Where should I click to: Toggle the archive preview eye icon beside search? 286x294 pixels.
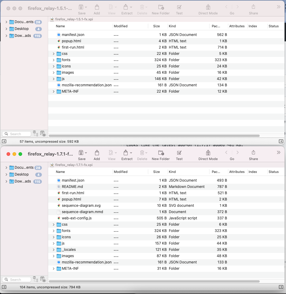pyautogui.click(x=43, y=134)
